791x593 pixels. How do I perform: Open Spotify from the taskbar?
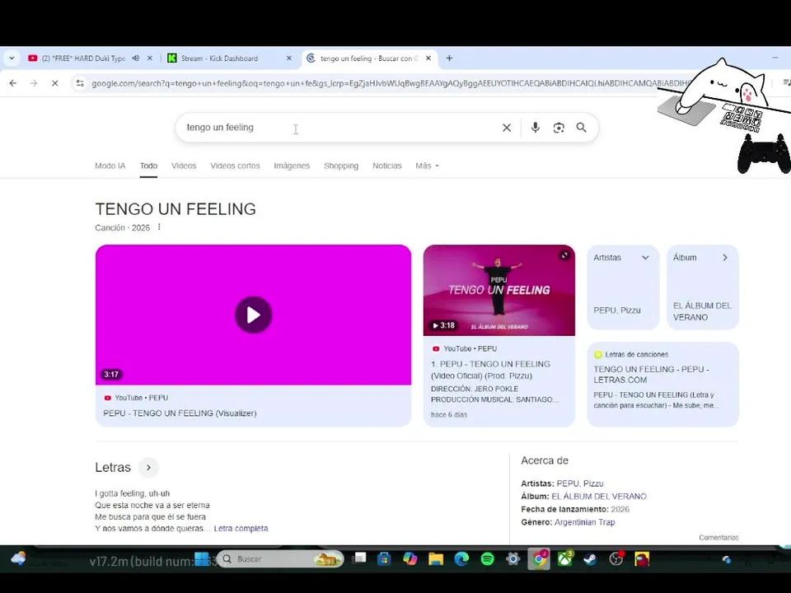(x=487, y=559)
